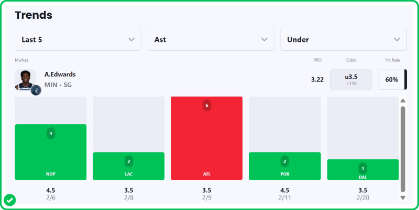
Task: Click the A.Edwards player name
Action: [60, 74]
